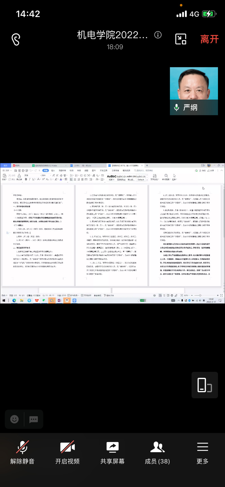Open meeting info next to the title
The width and height of the screenshot is (225, 487).
coord(158,35)
